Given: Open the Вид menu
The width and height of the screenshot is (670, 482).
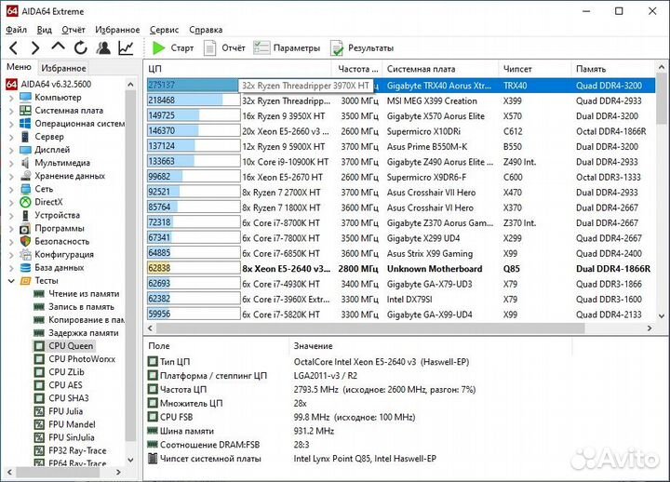Looking at the screenshot, I should click(x=44, y=30).
